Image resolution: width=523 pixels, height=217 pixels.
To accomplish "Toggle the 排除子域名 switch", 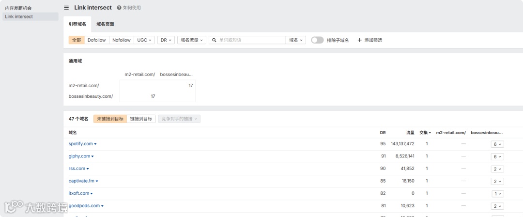I will (x=317, y=40).
